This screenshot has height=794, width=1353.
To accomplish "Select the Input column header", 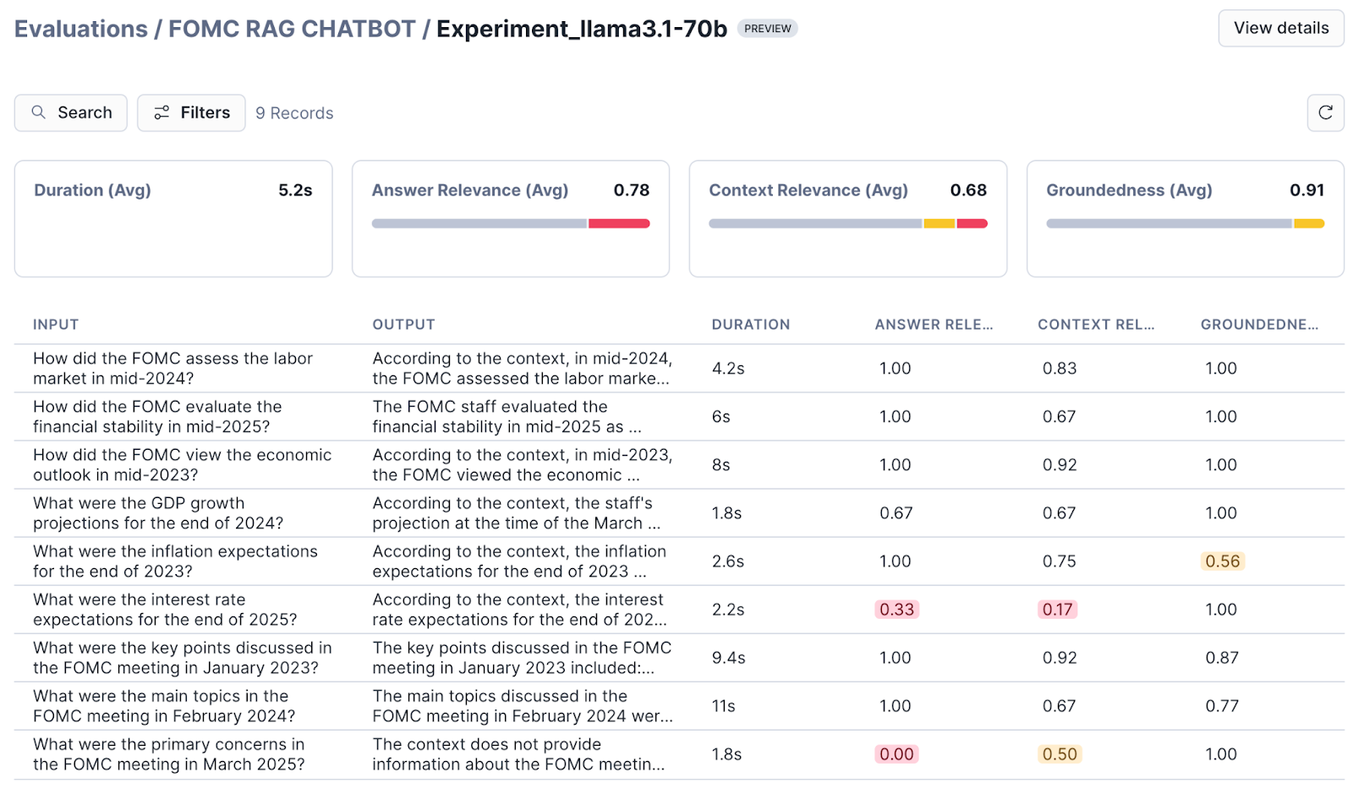I will (x=56, y=325).
